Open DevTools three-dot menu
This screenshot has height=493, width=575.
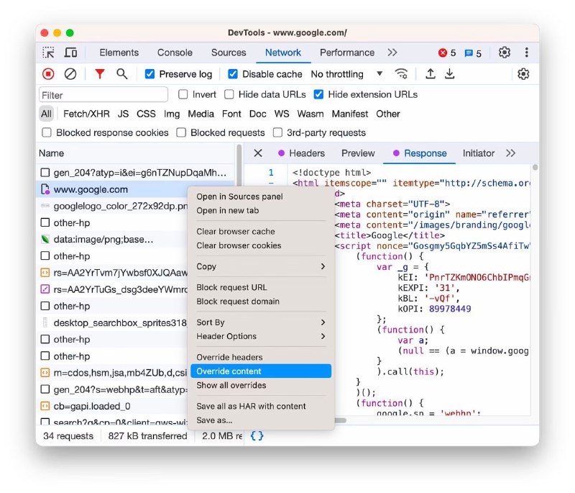[526, 53]
